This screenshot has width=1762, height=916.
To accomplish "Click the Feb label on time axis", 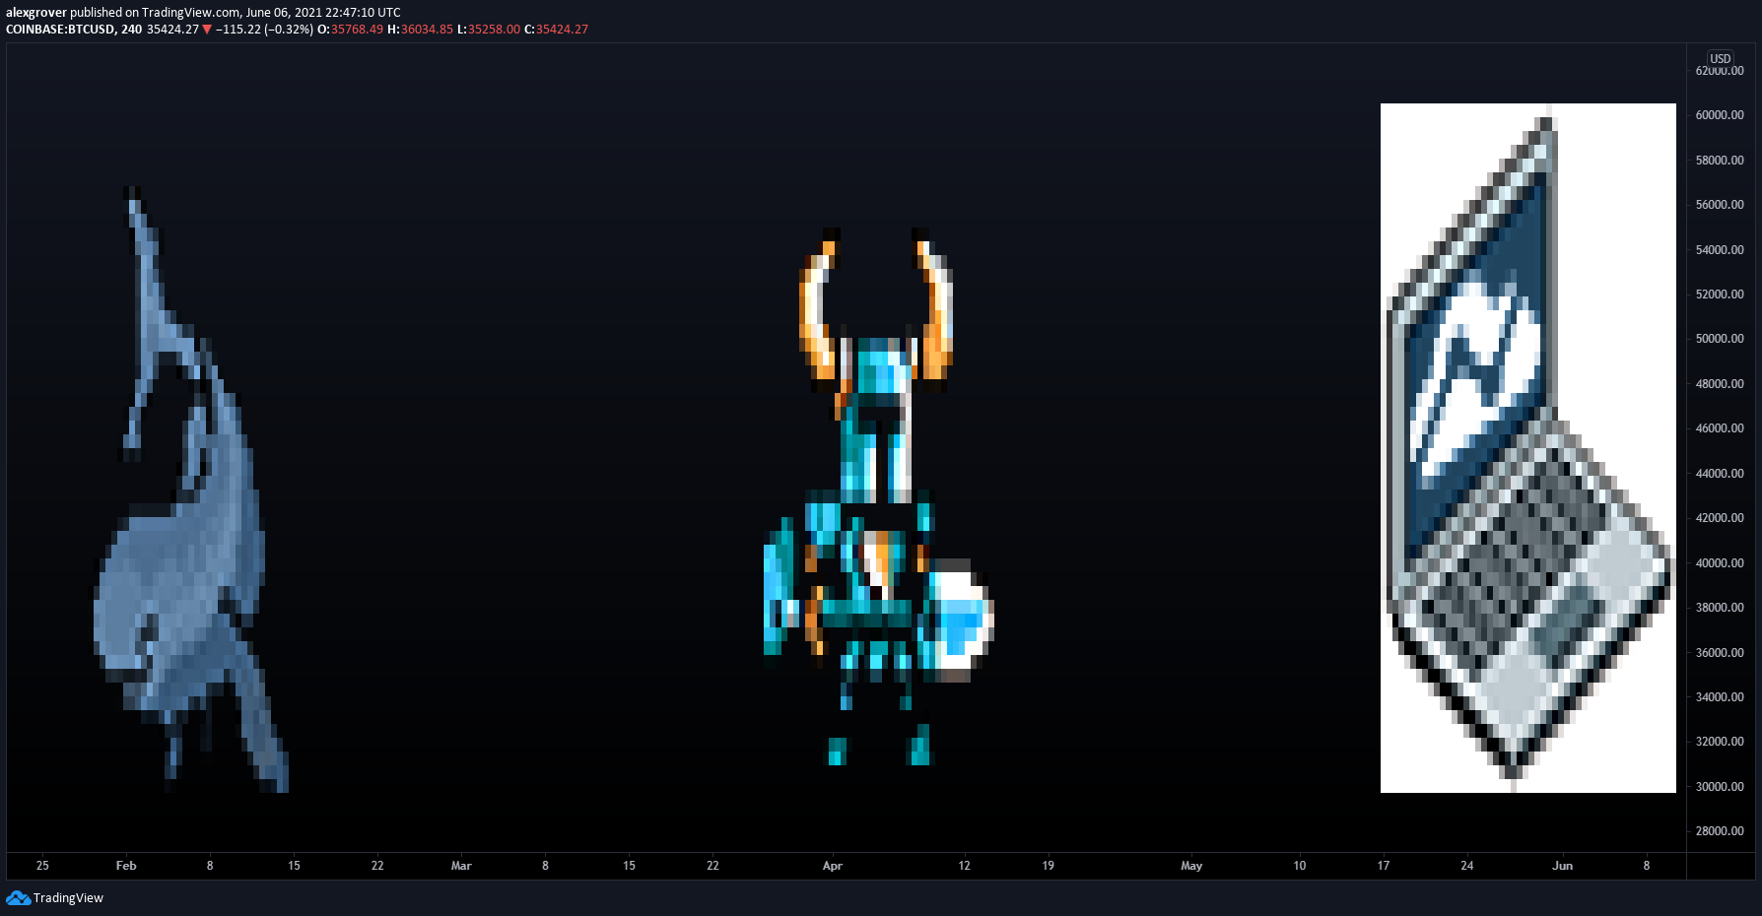I will [126, 866].
